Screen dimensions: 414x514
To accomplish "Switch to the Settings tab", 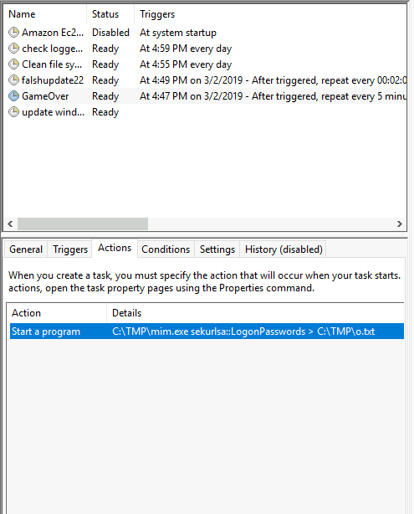I will [217, 249].
